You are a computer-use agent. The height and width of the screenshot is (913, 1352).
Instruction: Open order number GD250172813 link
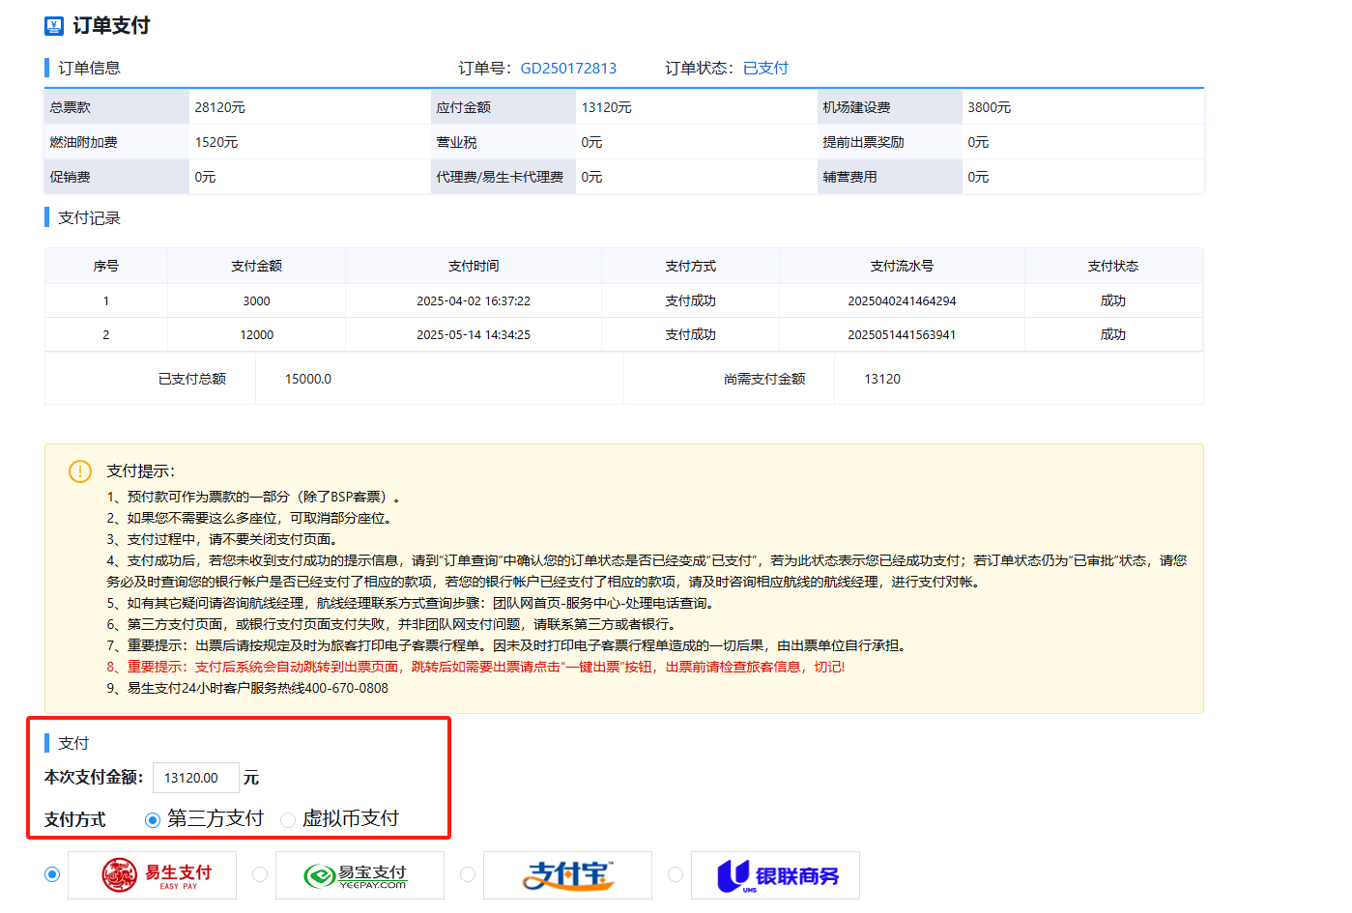[568, 69]
